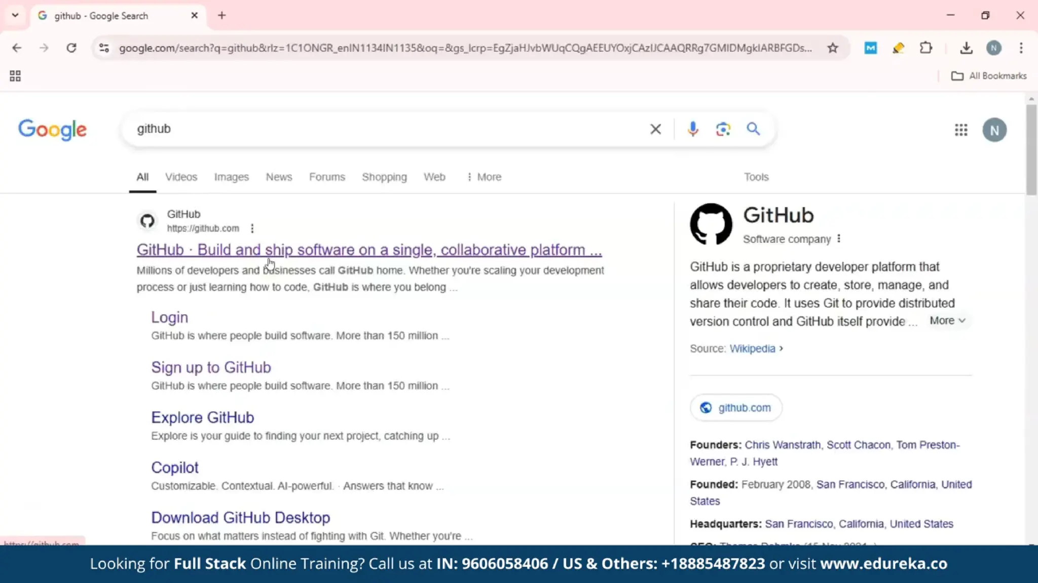Open Download GitHub Desktop sitelink

(x=240, y=518)
